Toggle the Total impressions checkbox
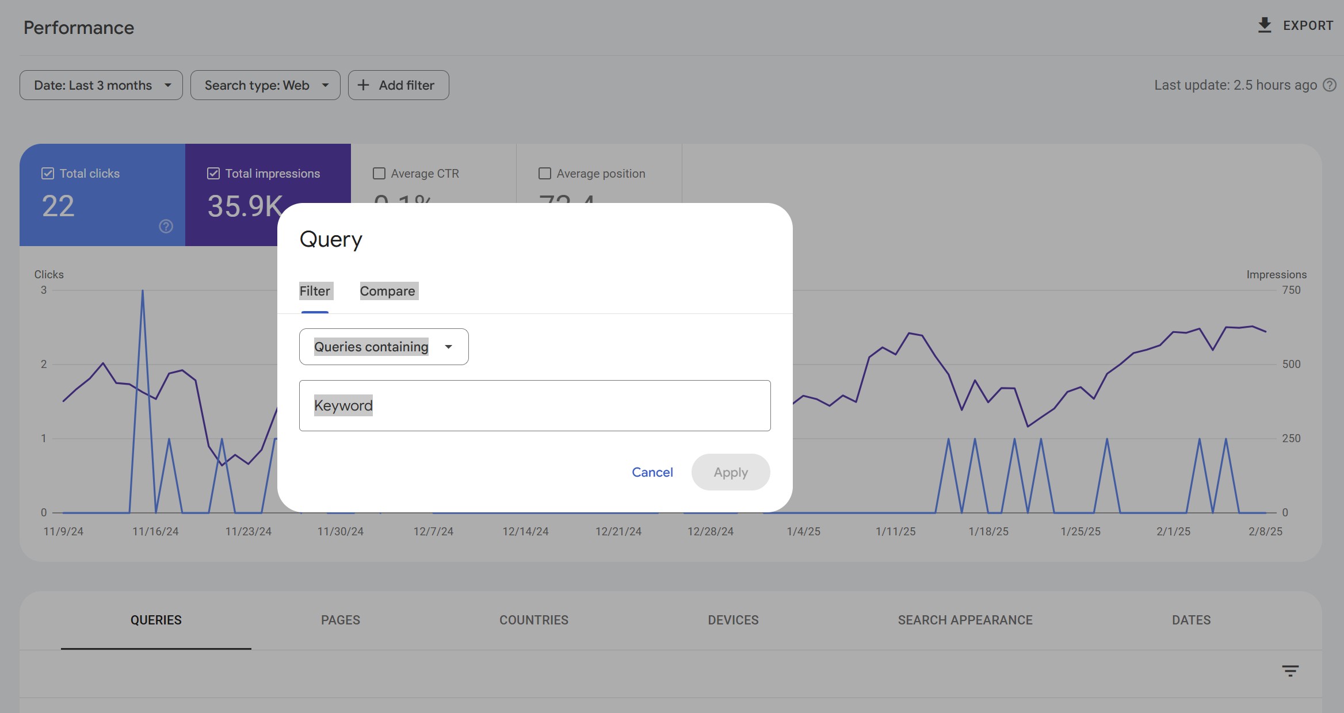1344x713 pixels. pyautogui.click(x=213, y=173)
